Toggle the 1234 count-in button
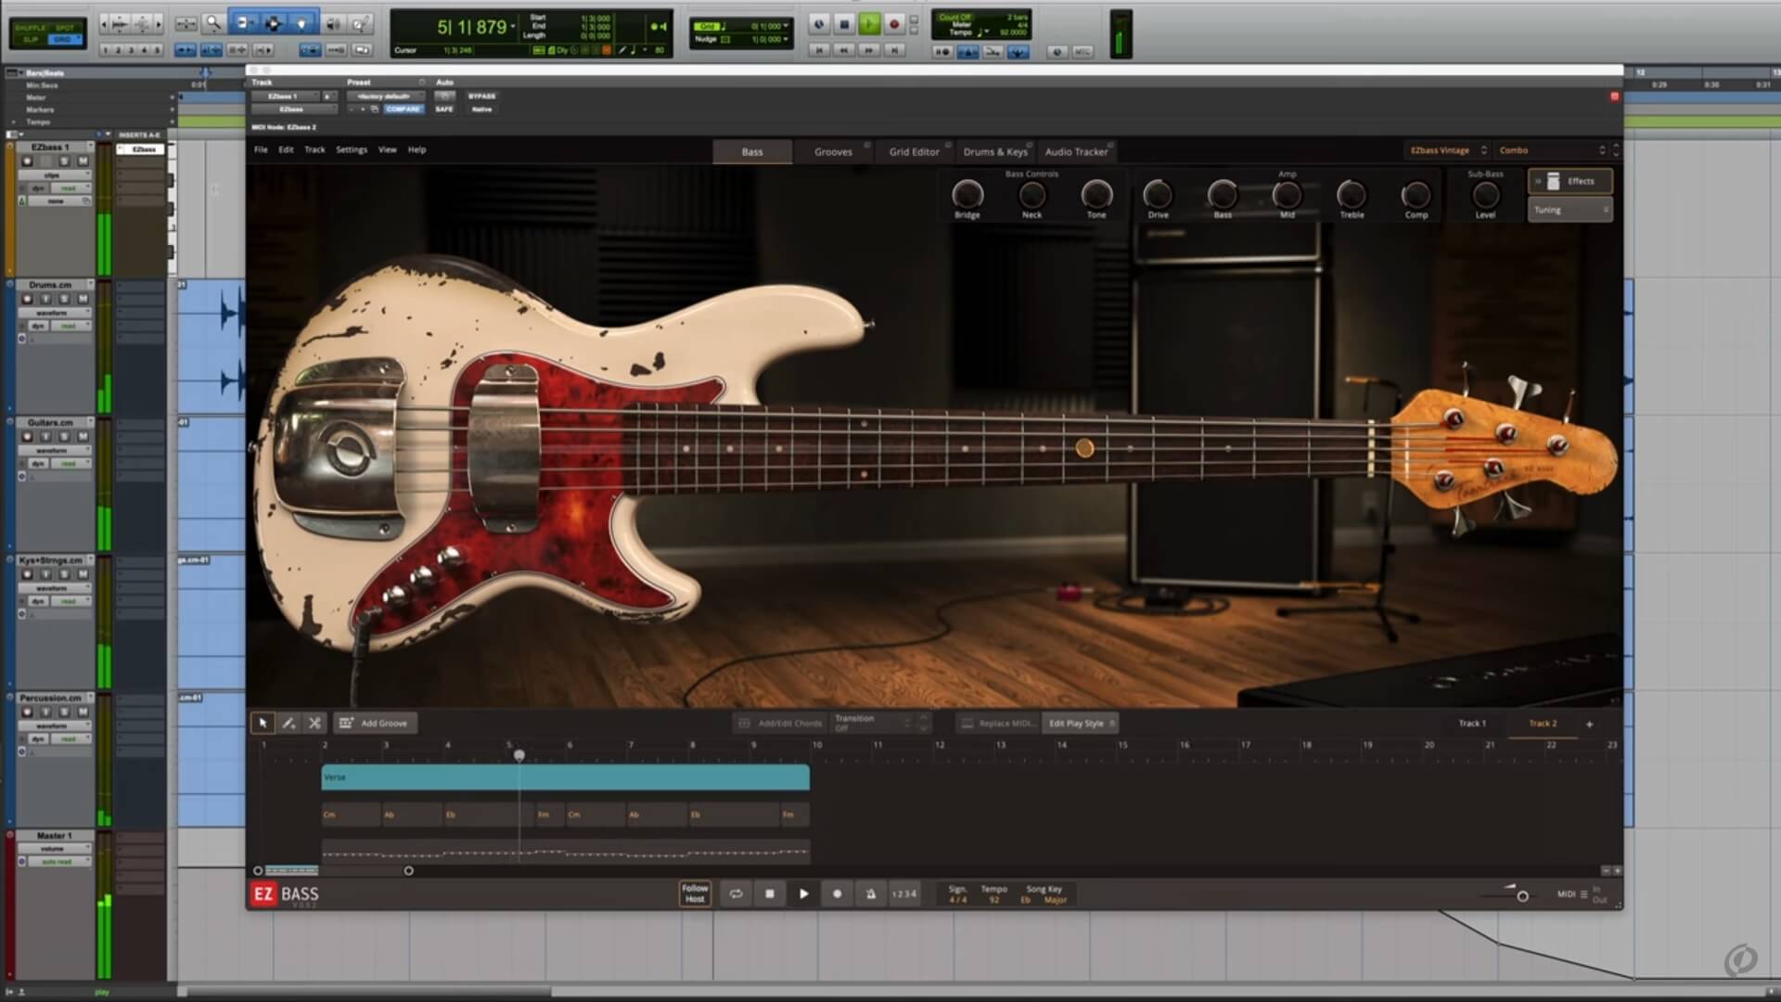 (904, 893)
